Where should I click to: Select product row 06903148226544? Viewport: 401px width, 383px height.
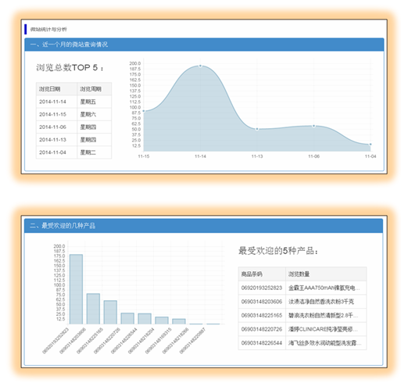coord(303,343)
